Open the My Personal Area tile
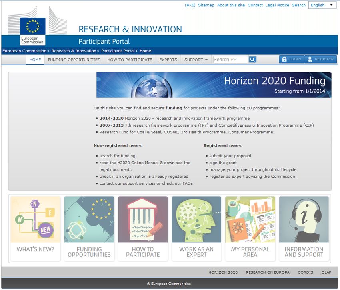 (250, 228)
